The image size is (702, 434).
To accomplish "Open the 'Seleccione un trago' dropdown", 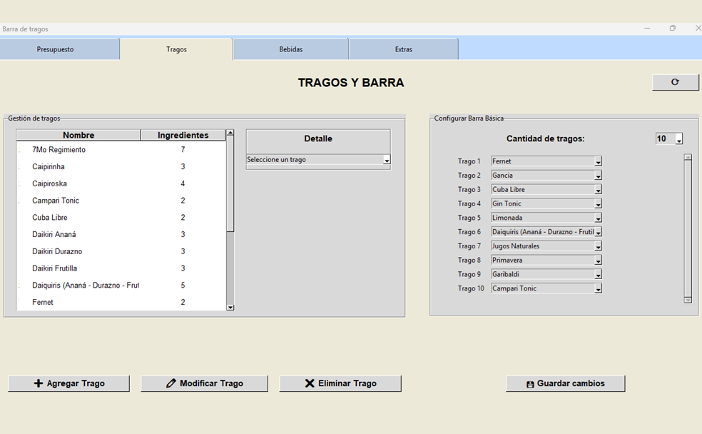I will coord(318,159).
